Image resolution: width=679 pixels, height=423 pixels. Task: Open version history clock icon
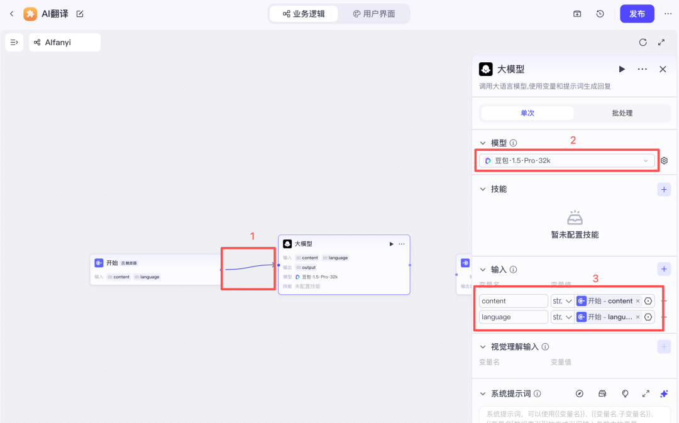pyautogui.click(x=600, y=14)
